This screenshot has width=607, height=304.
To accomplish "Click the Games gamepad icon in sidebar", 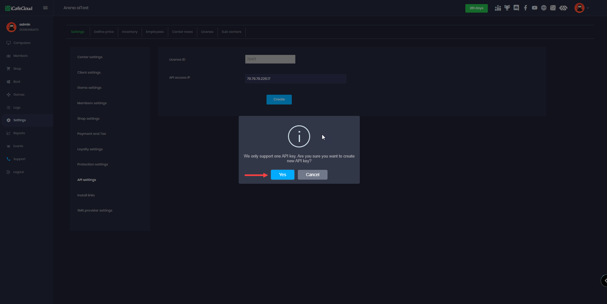I will [9, 95].
